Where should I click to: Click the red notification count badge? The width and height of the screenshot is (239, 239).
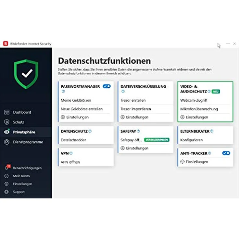coord(9,166)
